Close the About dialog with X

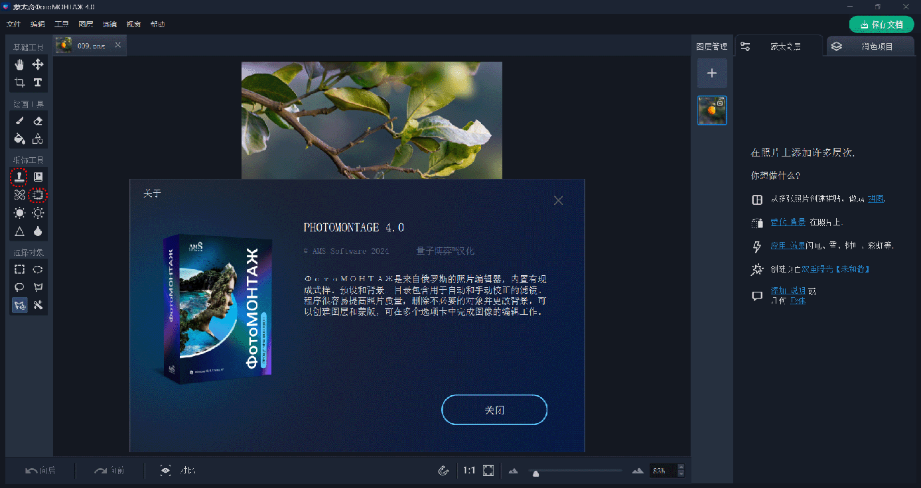point(559,200)
